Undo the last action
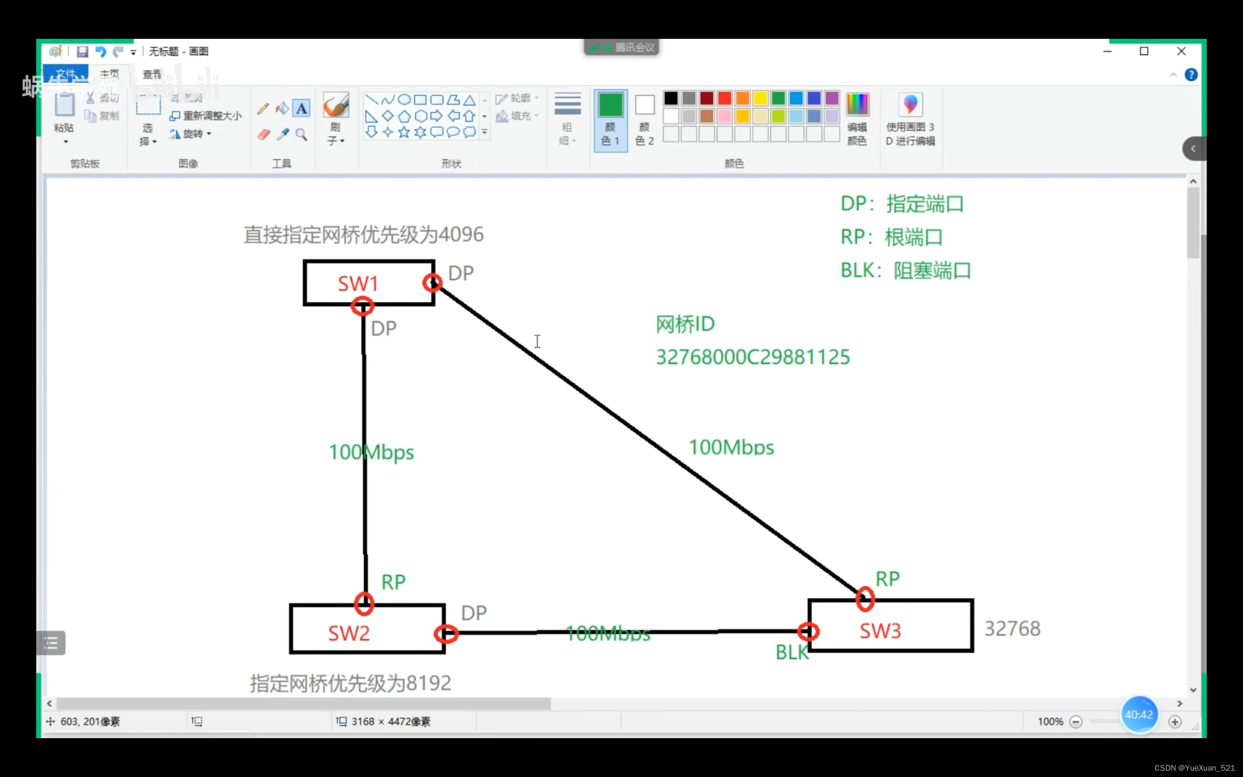This screenshot has width=1243, height=777. (101, 51)
